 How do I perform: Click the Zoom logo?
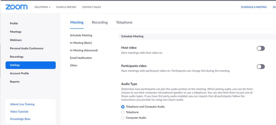tap(17, 7)
